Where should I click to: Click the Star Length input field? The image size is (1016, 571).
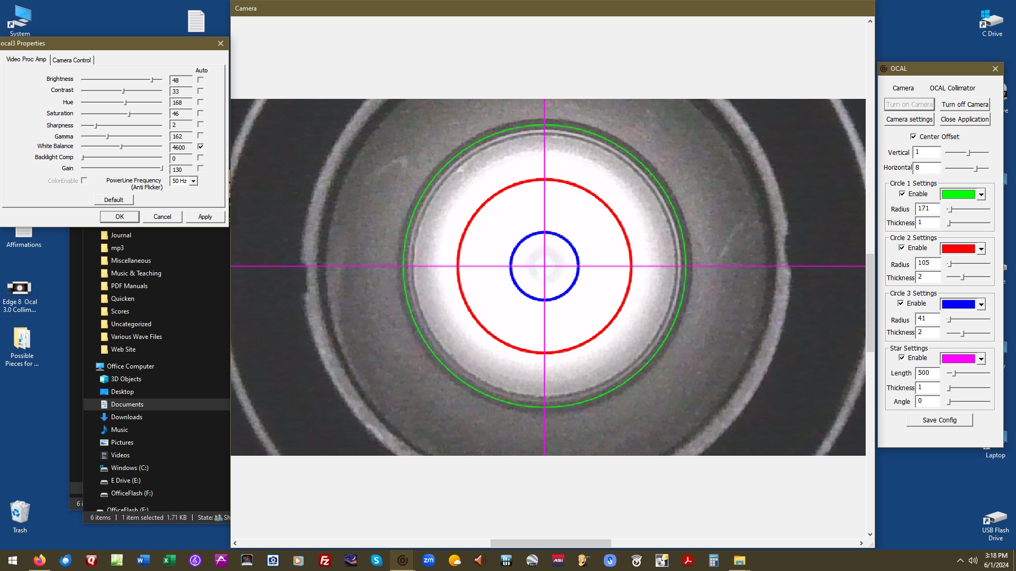point(928,373)
